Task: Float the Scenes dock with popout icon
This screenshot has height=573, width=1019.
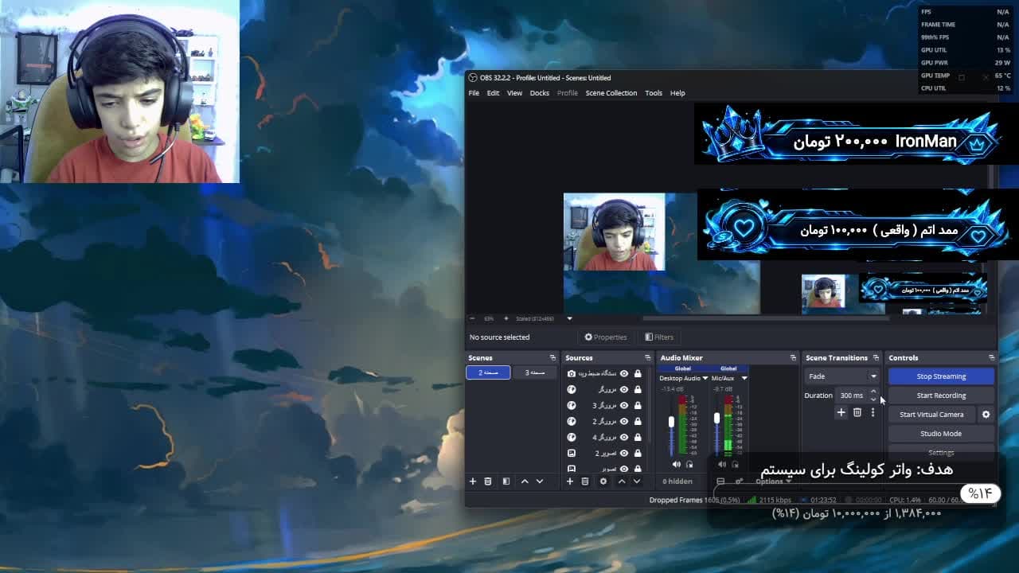Action: point(552,358)
